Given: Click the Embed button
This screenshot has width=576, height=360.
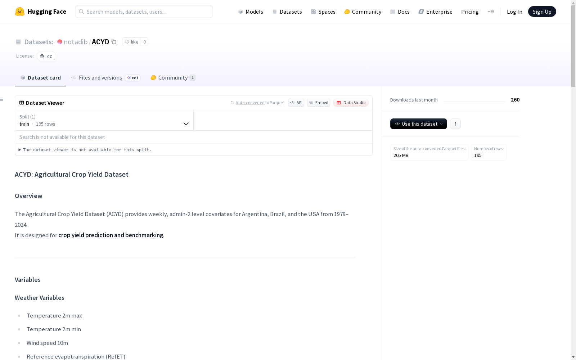Looking at the screenshot, I should (x=319, y=103).
